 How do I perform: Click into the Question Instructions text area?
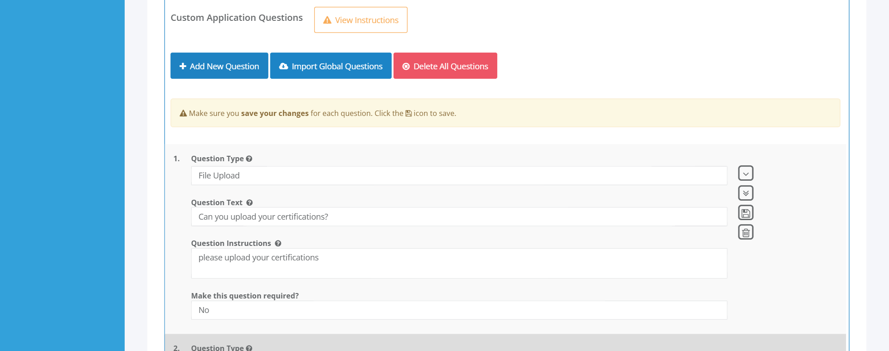[459, 263]
